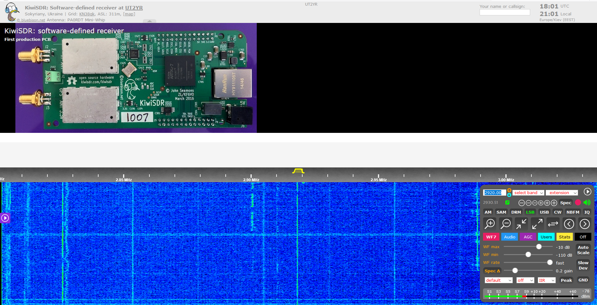This screenshot has height=305, width=597.
Task: Click the last plus frequency step circle
Action: tap(554, 203)
